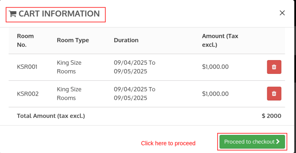Viewport: 296px width, 153px height.
Task: Click the Duration column header
Action: (126, 40)
